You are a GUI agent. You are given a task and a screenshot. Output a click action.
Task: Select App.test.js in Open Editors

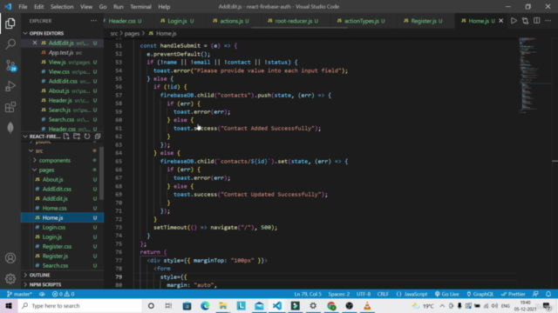(x=61, y=52)
